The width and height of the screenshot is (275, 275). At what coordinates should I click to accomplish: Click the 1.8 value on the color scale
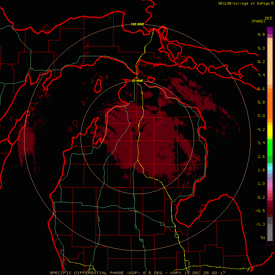click(x=261, y=170)
